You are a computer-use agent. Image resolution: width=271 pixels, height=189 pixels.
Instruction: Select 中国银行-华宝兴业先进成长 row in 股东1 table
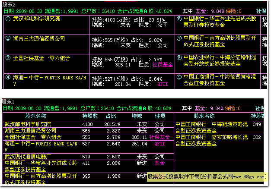pyautogui.click(x=88, y=166)
